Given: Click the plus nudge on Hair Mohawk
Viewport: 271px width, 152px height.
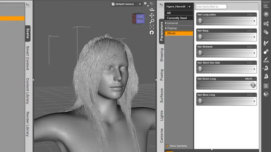Looking at the screenshot, I should click(x=254, y=53).
